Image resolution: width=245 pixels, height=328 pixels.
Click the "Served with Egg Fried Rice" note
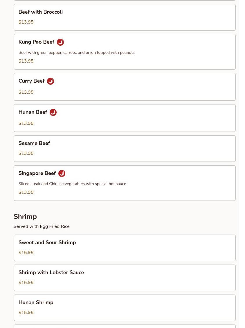42,226
